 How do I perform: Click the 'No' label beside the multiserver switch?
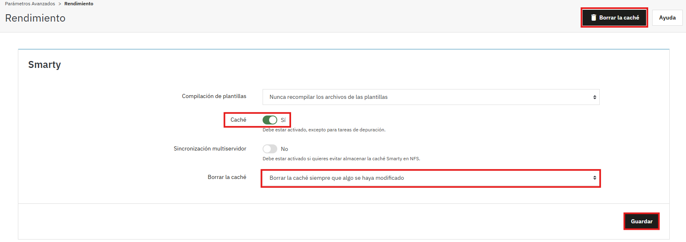284,149
